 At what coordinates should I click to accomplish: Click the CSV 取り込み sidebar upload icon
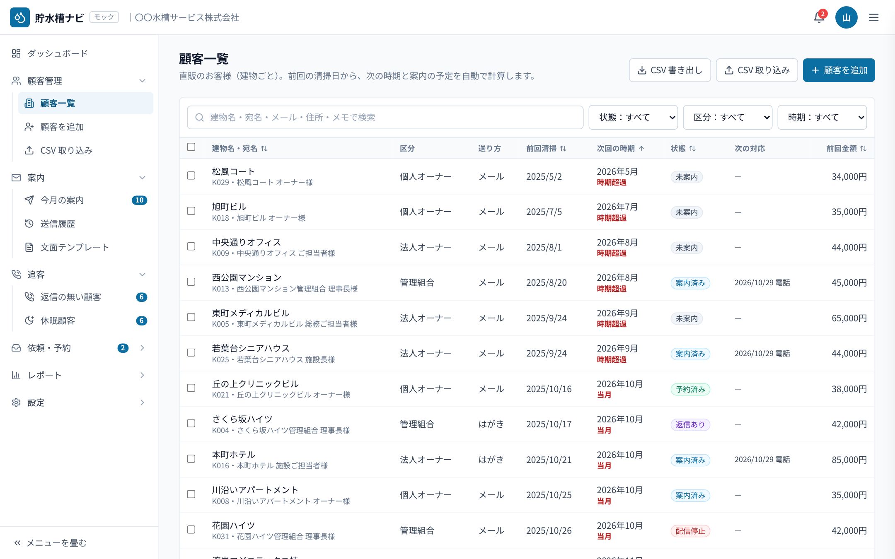[29, 150]
